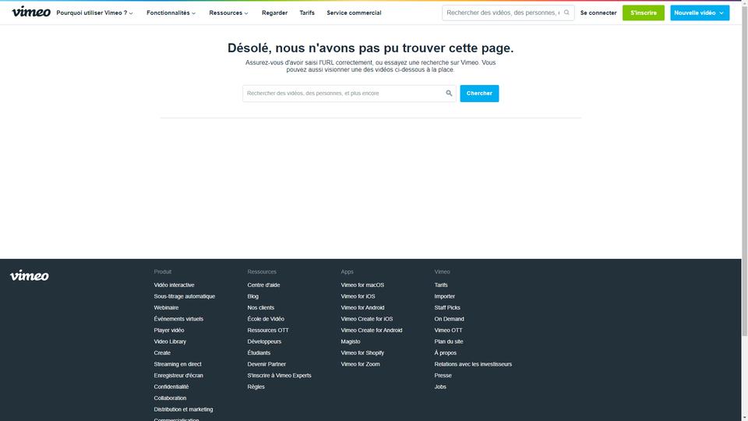Open Événements virtuels link
Viewport: 748px width, 421px height.
coord(178,319)
